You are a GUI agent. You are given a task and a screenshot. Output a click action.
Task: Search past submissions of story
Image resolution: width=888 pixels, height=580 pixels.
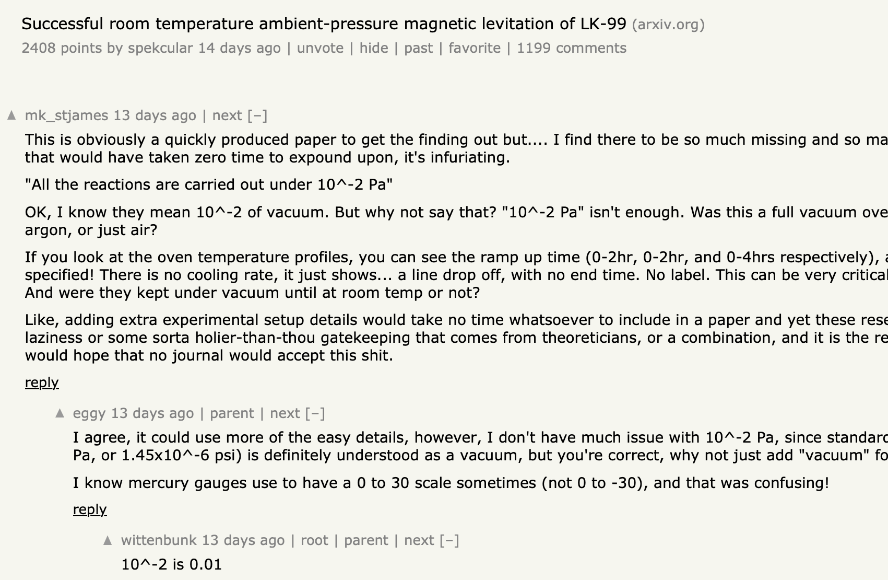418,48
